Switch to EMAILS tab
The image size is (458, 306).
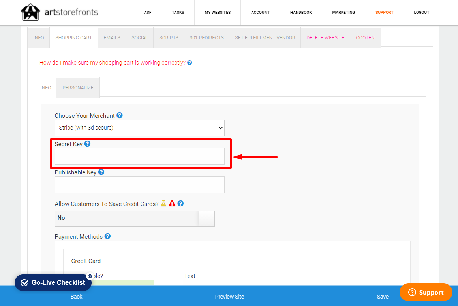112,37
